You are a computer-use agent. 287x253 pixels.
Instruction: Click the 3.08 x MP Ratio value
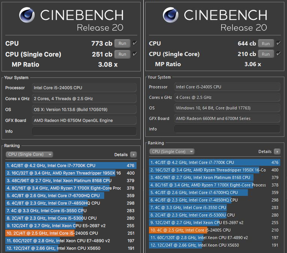(x=108, y=64)
